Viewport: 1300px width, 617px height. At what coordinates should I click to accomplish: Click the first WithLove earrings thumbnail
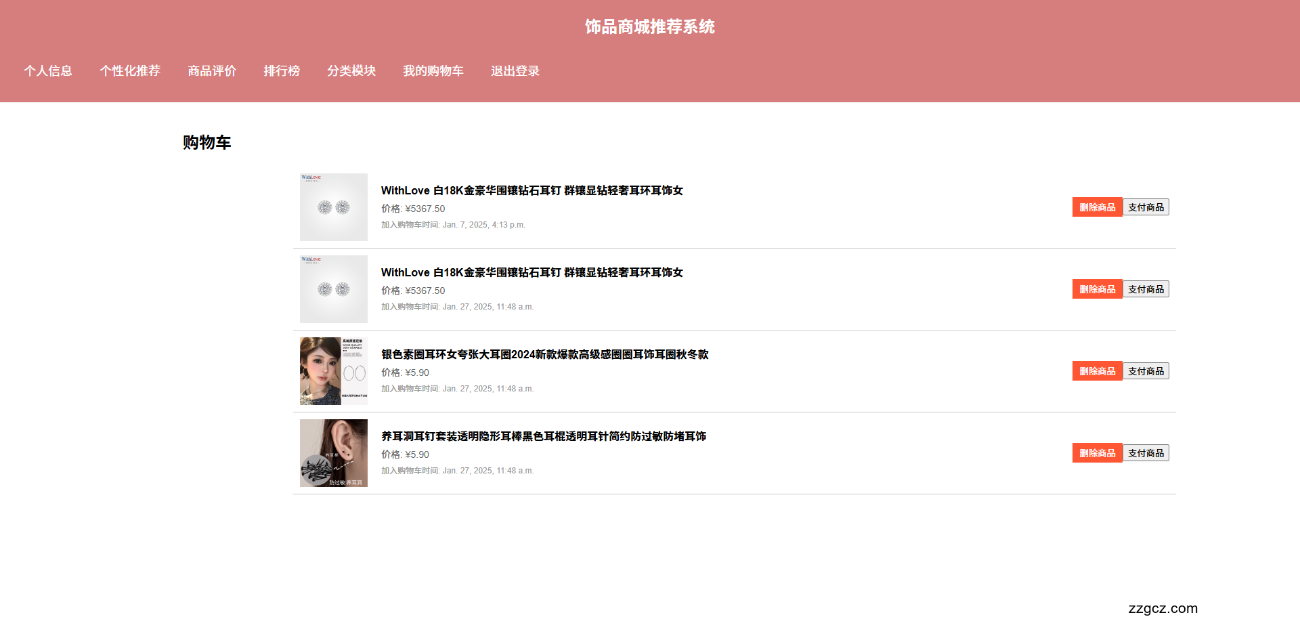pos(333,207)
